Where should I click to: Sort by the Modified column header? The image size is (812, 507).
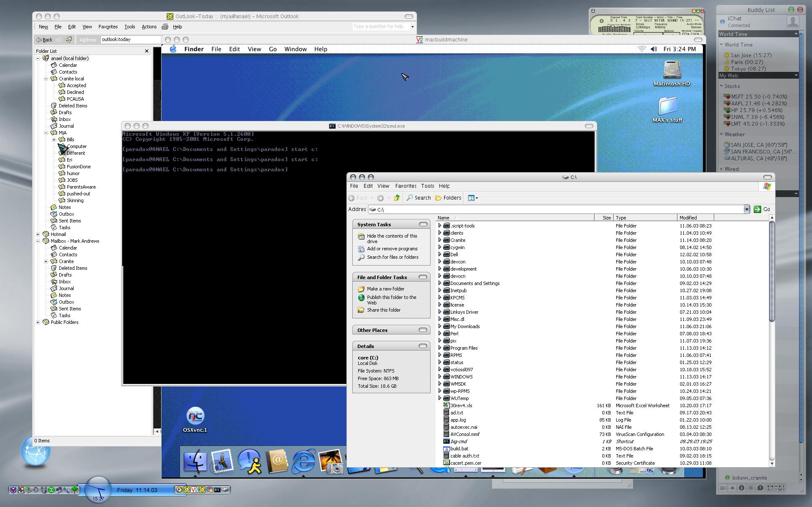[695, 218]
